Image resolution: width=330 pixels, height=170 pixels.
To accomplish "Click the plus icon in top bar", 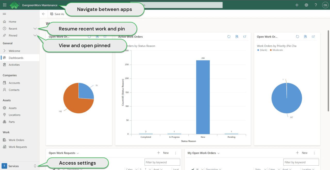I will (x=297, y=5).
